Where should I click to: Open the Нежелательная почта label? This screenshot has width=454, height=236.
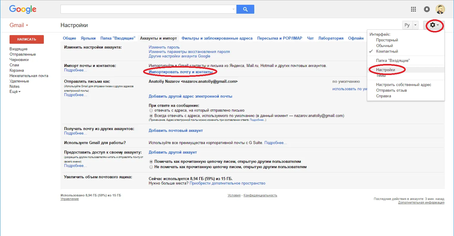(29, 76)
